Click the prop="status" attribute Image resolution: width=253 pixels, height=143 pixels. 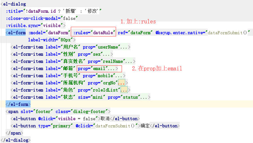click(x=124, y=97)
